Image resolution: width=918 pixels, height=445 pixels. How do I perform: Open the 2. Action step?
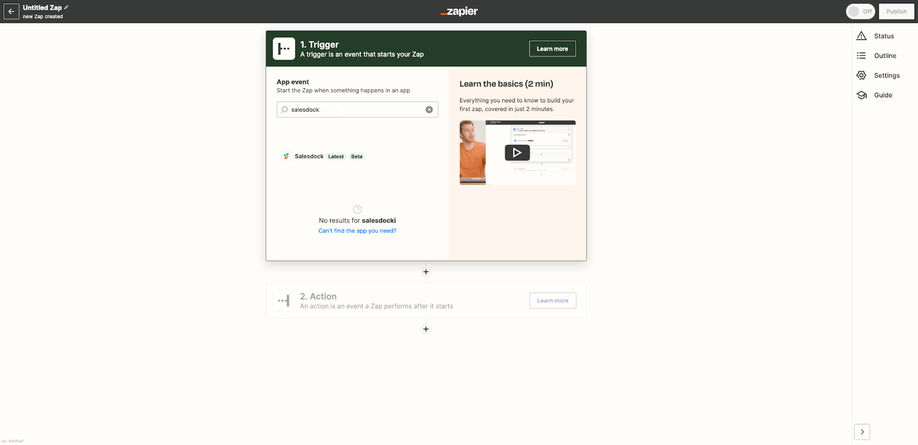coord(426,301)
